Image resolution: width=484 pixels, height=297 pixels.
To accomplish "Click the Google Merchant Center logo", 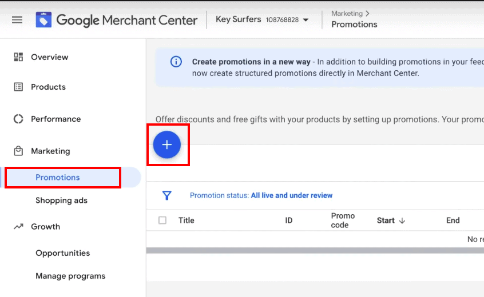I will tap(116, 20).
